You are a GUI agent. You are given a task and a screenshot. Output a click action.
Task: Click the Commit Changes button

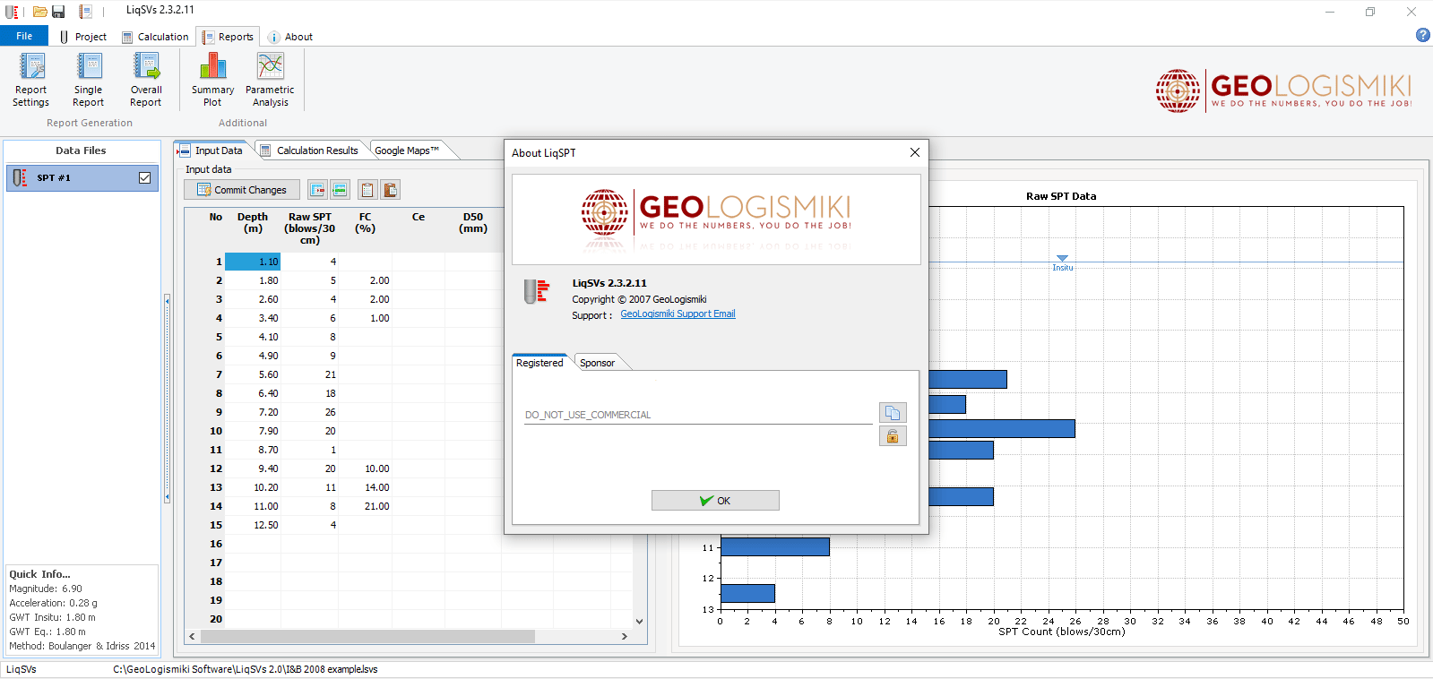(x=242, y=190)
